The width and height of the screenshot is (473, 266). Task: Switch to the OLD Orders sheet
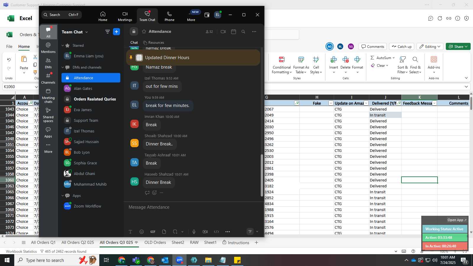(x=155, y=242)
